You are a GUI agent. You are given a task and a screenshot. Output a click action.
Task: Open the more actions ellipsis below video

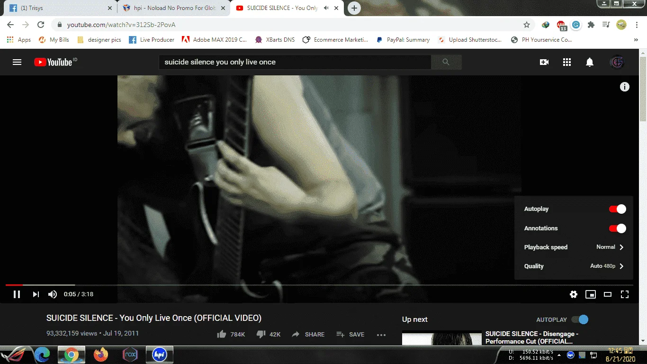[381, 335]
